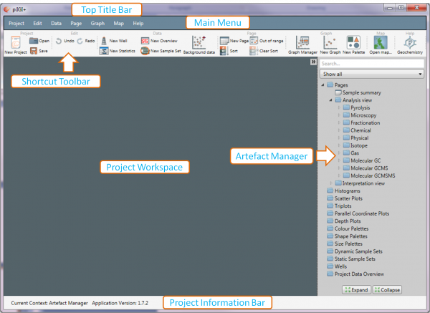
Task: Select Sample summary in the tree
Action: click(x=361, y=93)
